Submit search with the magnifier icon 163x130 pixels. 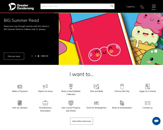pos(112,6)
